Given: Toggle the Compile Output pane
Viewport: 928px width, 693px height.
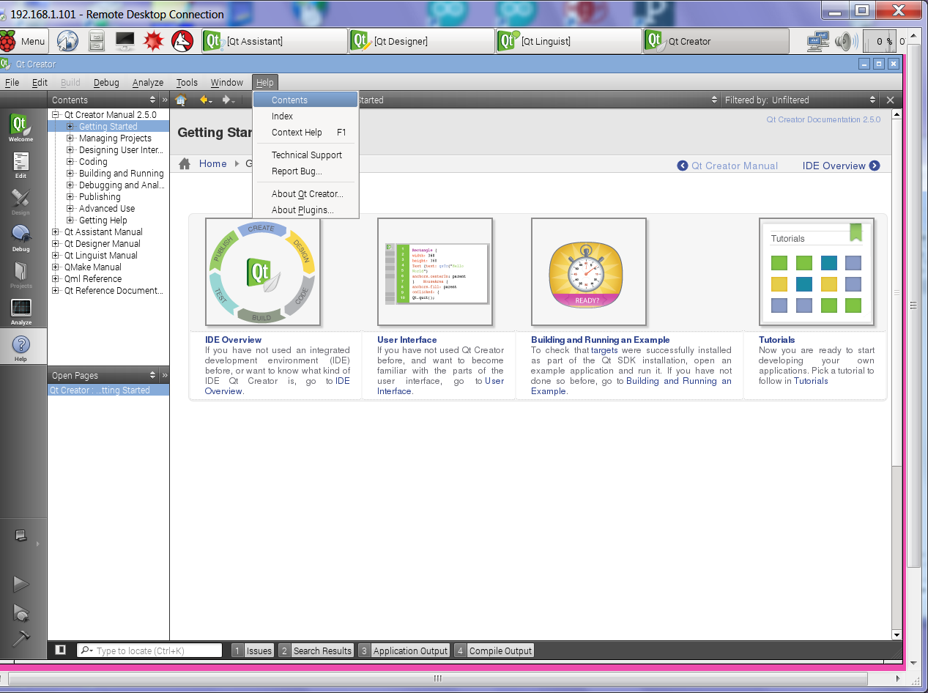Looking at the screenshot, I should tap(494, 651).
